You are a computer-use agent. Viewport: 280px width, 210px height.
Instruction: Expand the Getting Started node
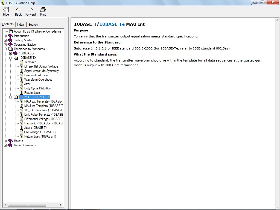coord(5,40)
